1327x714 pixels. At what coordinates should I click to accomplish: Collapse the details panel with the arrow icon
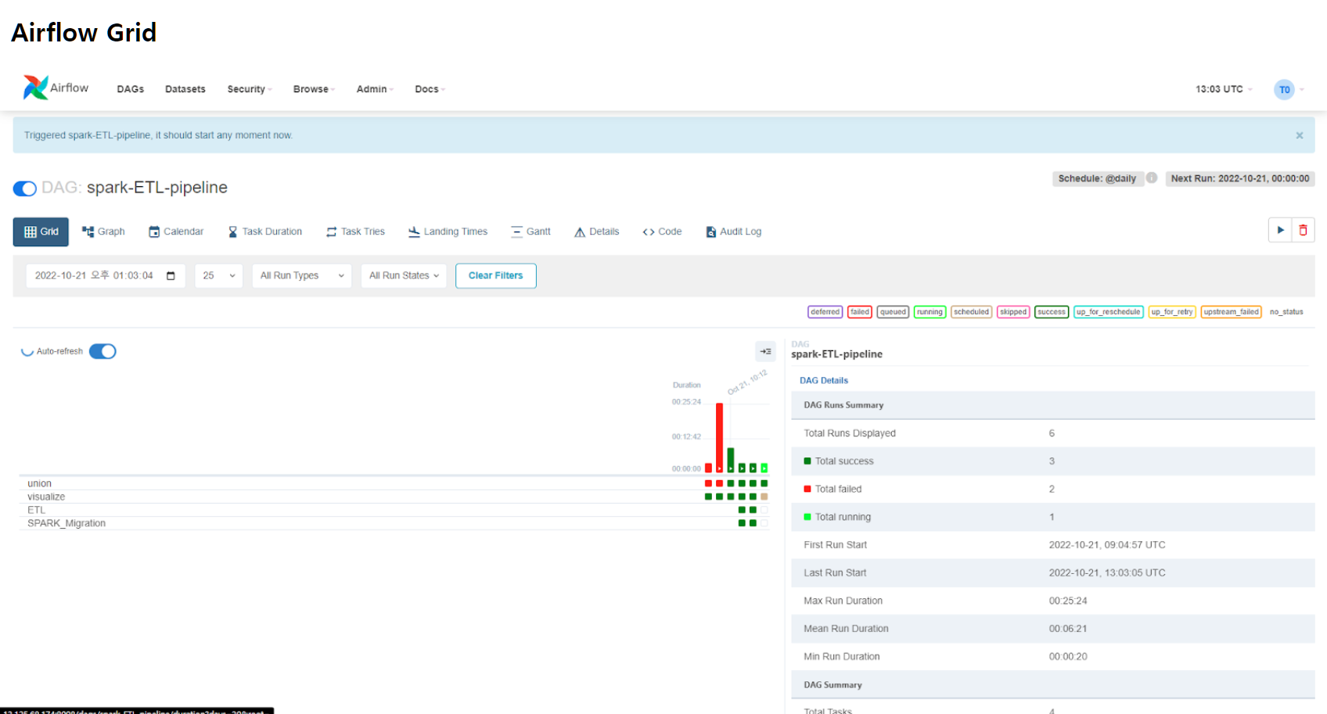[765, 351]
